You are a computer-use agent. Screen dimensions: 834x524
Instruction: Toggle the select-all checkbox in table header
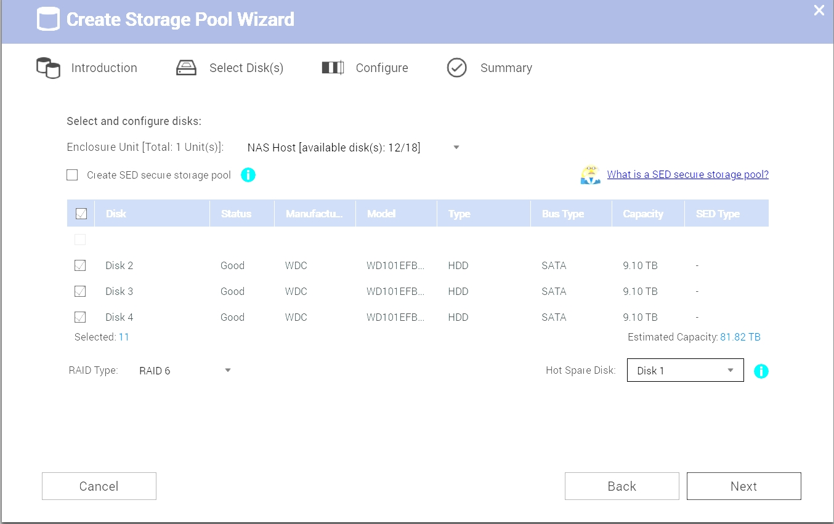point(80,212)
